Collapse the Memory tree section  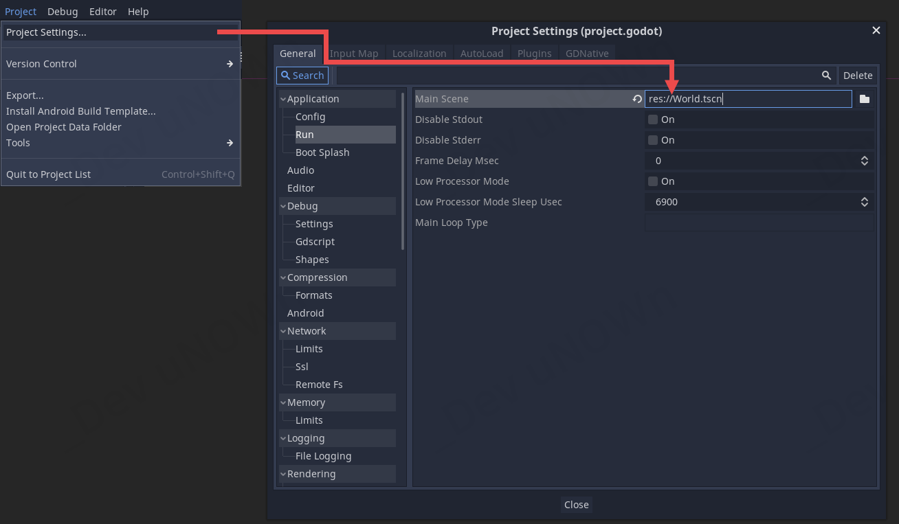coord(282,402)
